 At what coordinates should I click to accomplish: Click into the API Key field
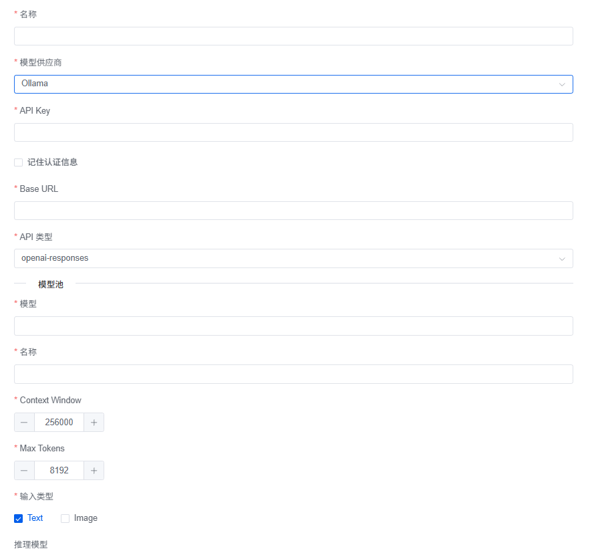point(293,132)
